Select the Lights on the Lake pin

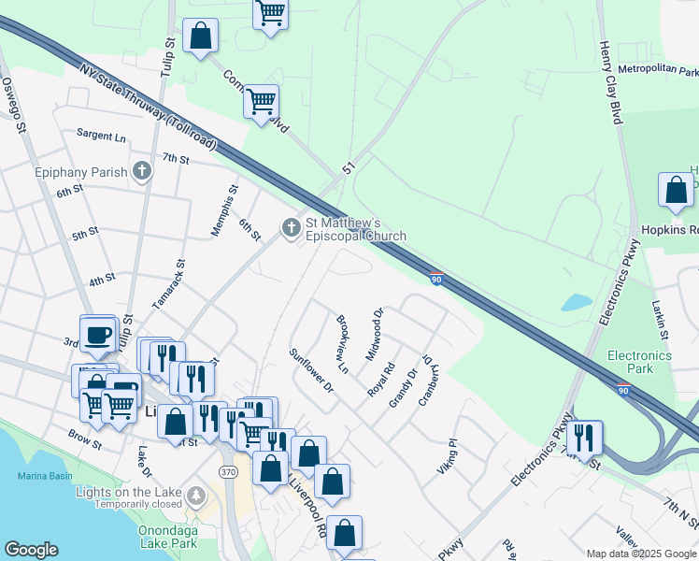coord(195,494)
